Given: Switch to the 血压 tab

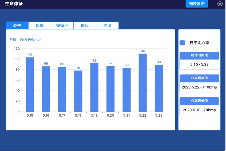Looking at the screenshot, I should [x=85, y=26].
